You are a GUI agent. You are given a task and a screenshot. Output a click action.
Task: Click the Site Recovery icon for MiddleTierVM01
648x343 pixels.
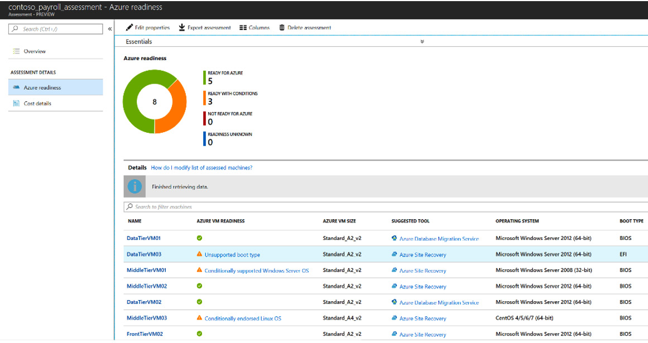(x=394, y=270)
